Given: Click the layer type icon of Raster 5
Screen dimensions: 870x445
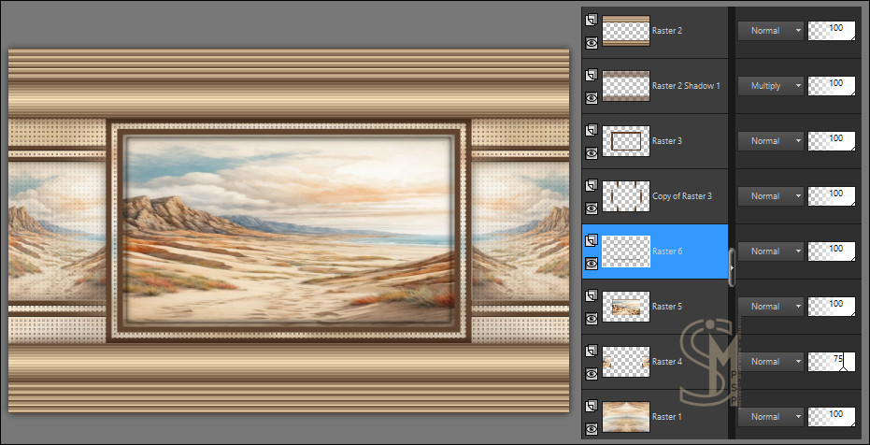Looking at the screenshot, I should (590, 295).
